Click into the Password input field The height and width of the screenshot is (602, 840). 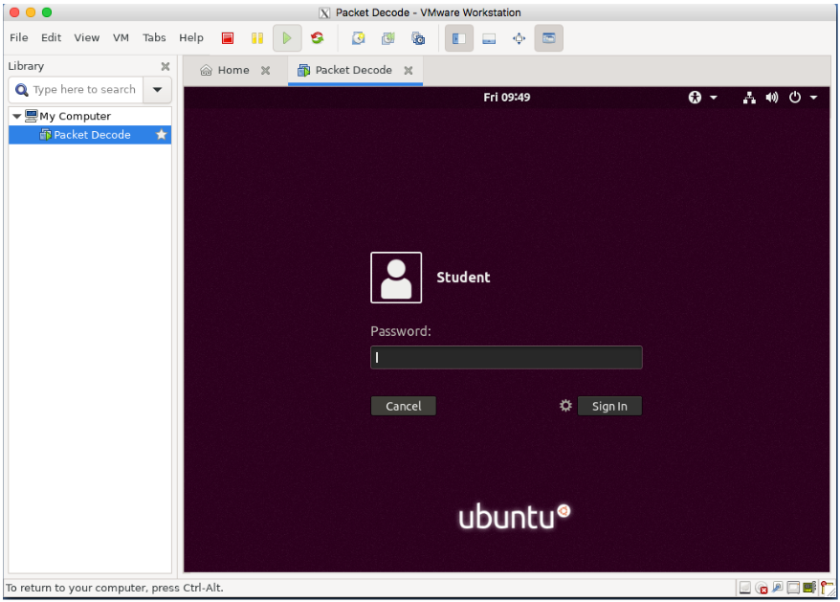(506, 358)
